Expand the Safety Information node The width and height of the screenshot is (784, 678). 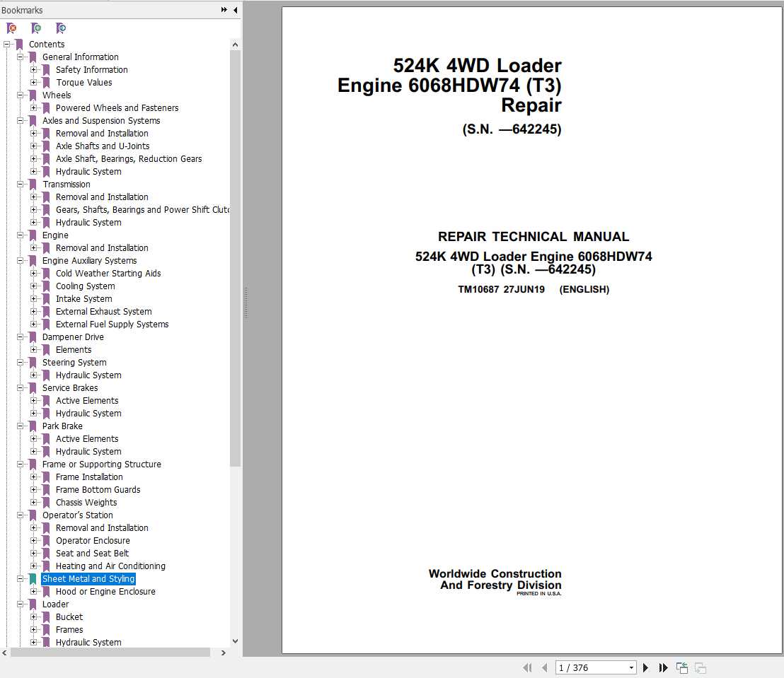point(33,70)
